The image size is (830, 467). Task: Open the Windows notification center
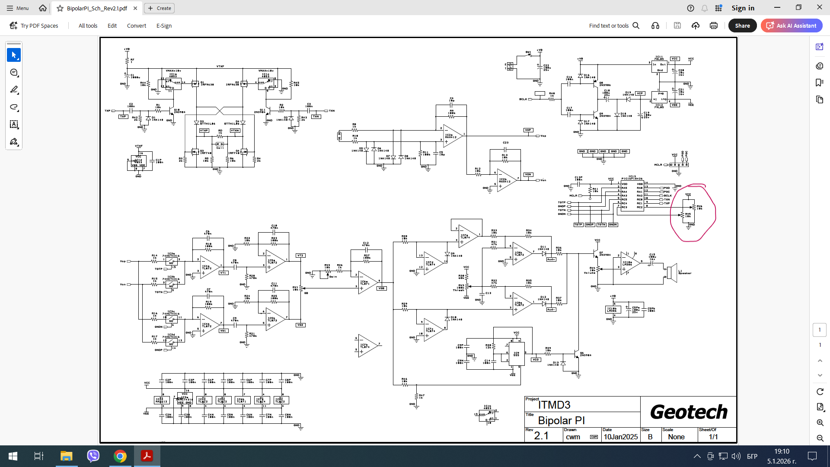tap(812, 456)
